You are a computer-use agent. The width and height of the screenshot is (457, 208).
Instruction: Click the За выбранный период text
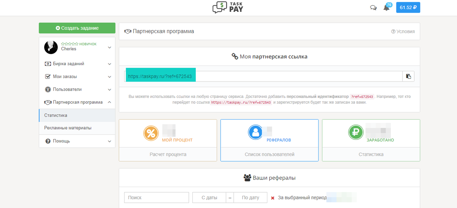click(x=302, y=198)
